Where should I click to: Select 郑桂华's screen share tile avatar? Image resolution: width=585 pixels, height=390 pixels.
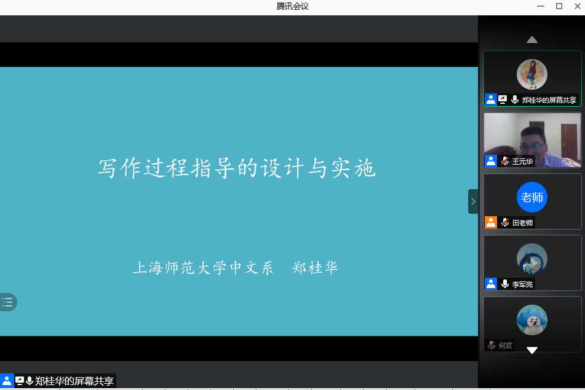(x=532, y=74)
